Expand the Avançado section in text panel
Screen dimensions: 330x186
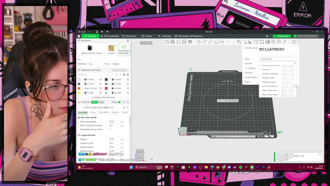coord(250,68)
